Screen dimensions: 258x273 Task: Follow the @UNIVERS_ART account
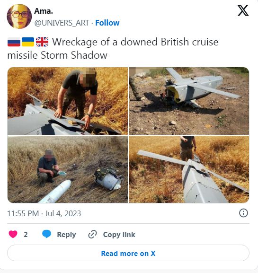[107, 23]
